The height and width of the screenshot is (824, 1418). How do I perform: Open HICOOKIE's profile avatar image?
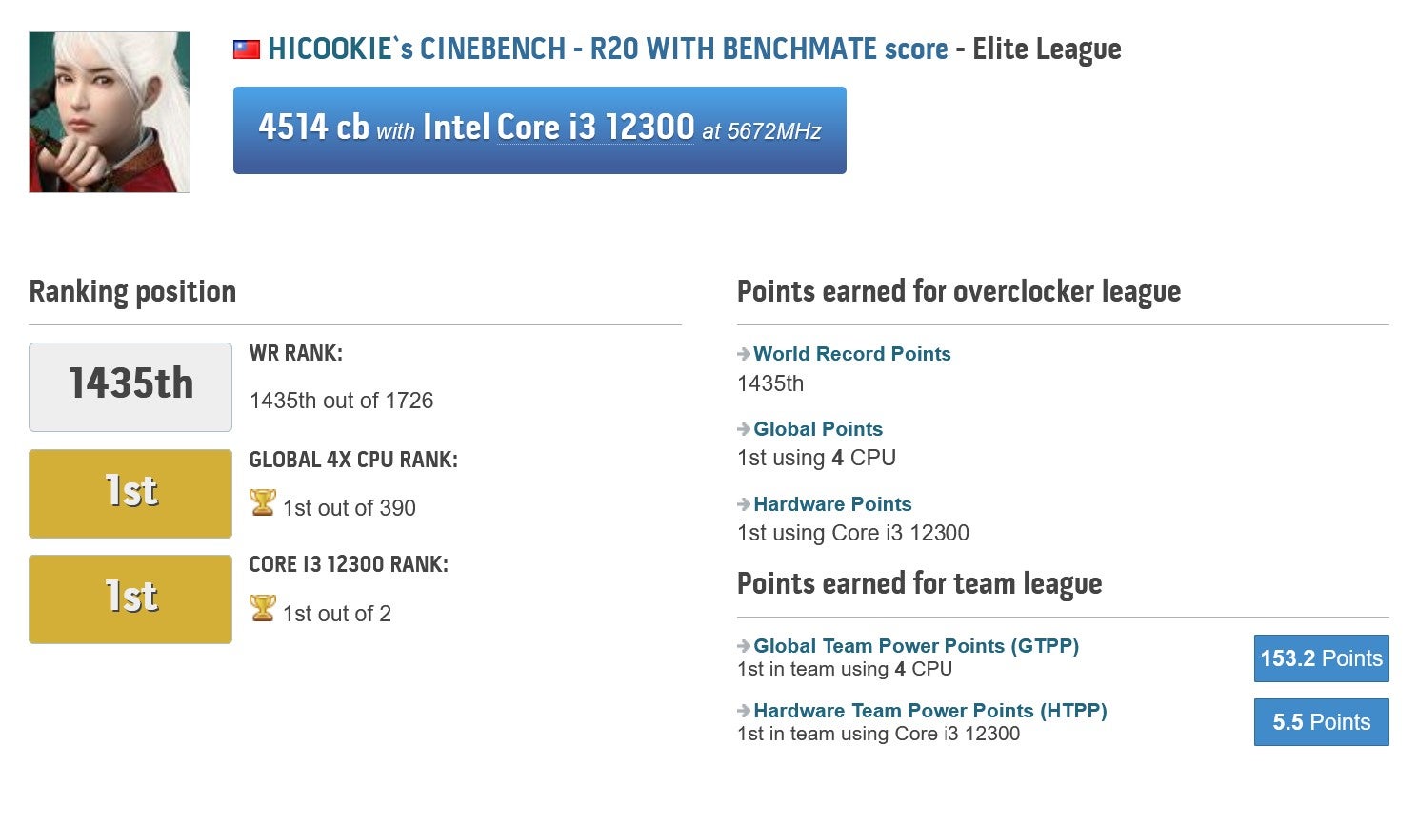(x=110, y=112)
